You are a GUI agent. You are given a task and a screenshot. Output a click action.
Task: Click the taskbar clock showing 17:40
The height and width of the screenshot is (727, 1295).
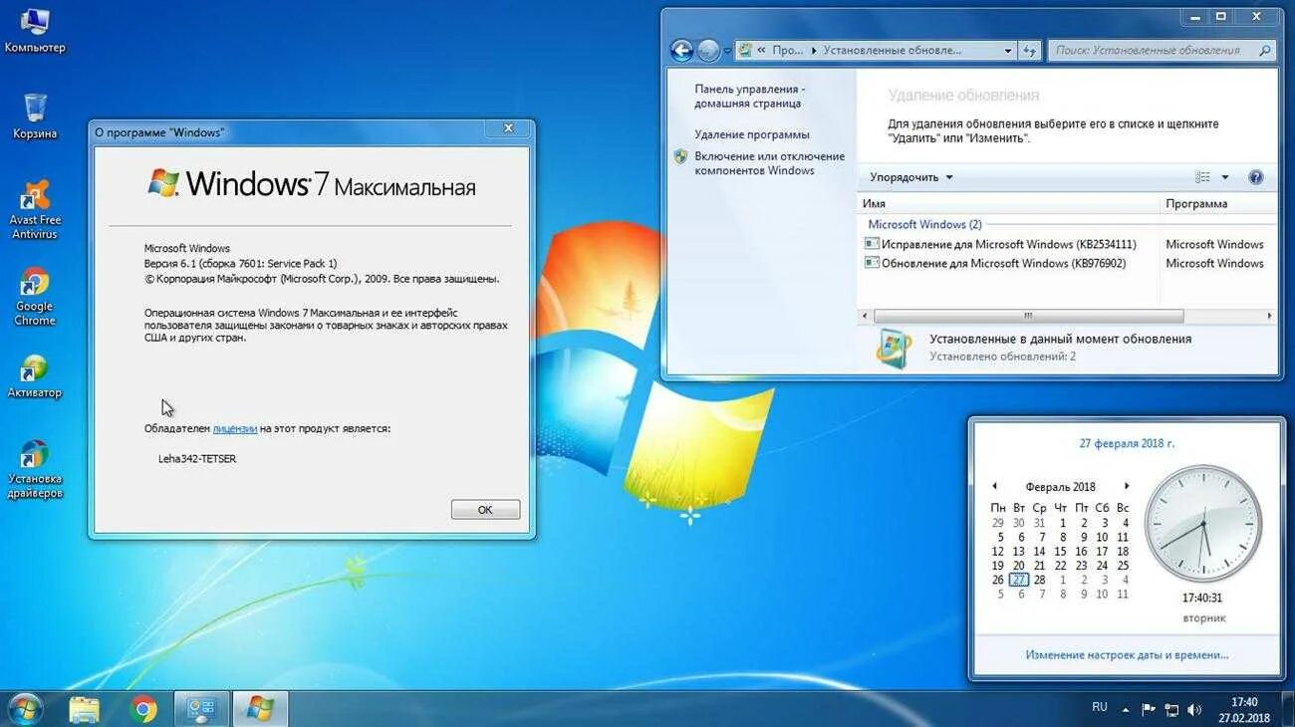(x=1244, y=709)
